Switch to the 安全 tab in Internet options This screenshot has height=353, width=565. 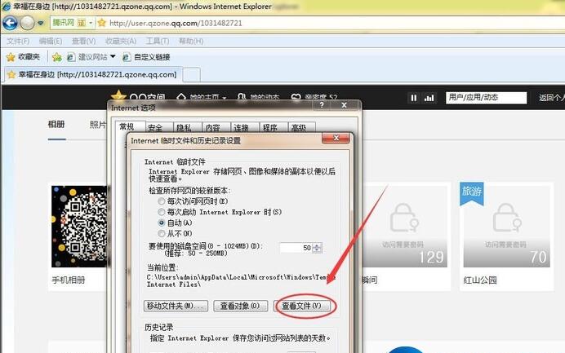click(155, 128)
